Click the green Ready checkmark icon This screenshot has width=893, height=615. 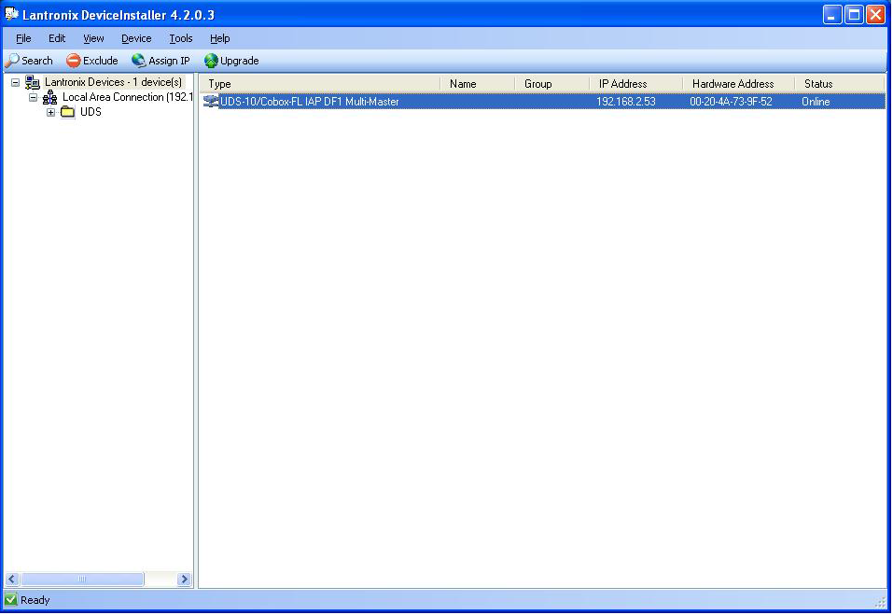coord(11,599)
